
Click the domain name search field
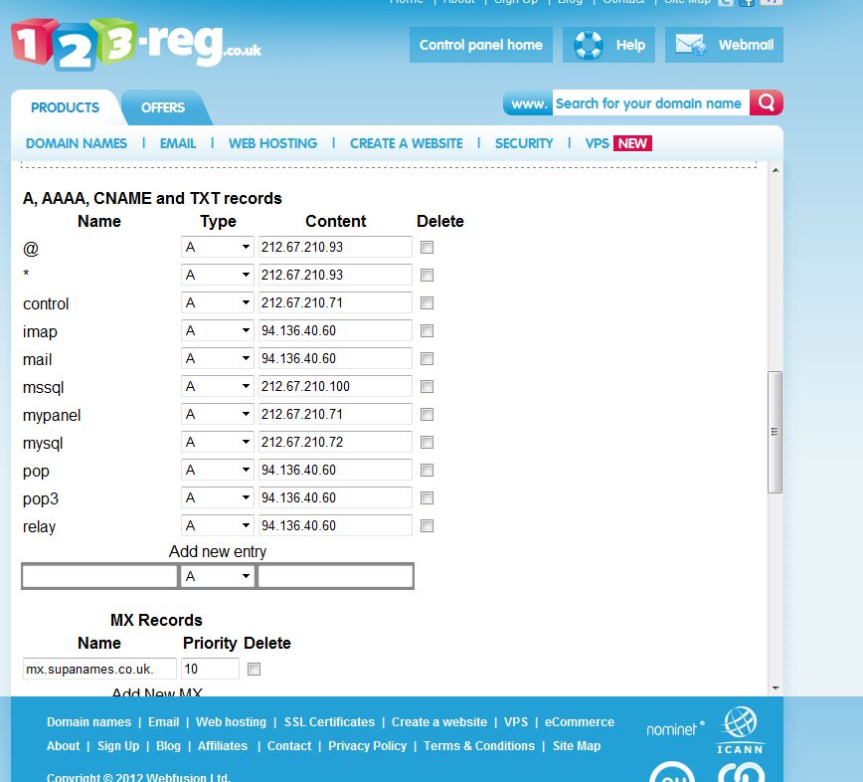649,103
